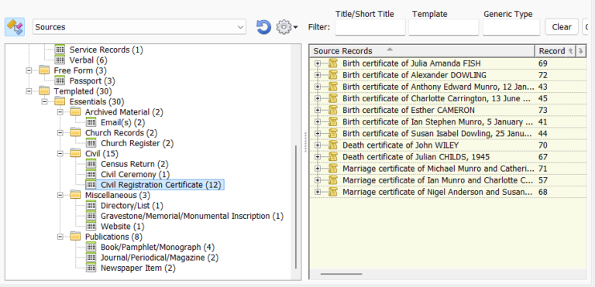Select Verbal (6) tree item

click(x=88, y=60)
